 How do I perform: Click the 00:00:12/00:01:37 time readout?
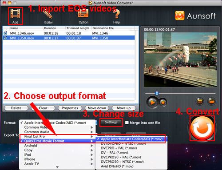(159, 29)
